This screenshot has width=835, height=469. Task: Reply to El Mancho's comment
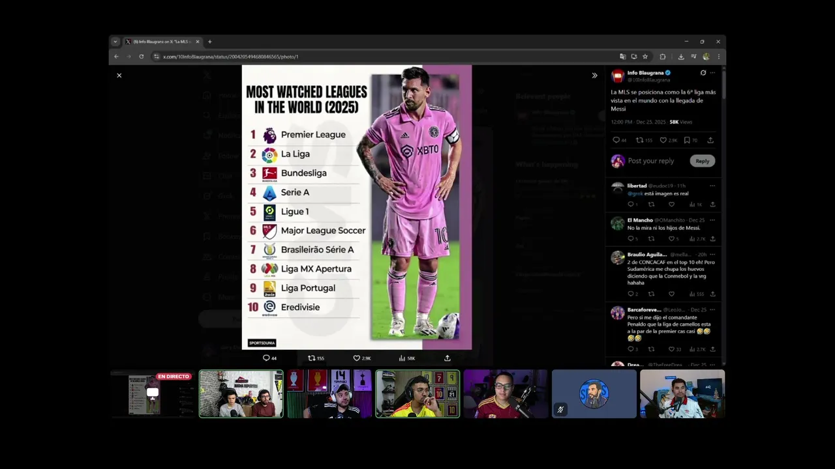click(633, 239)
